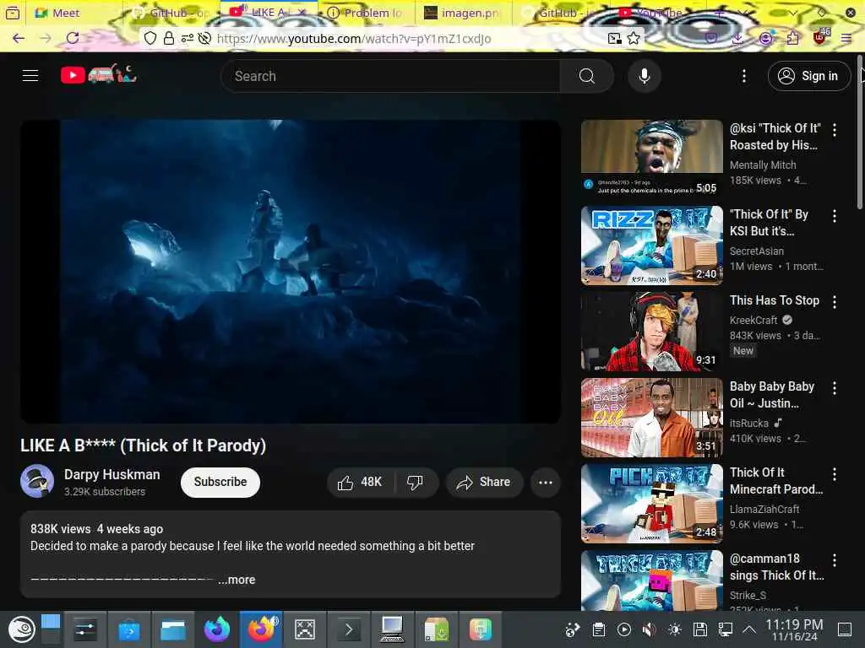Click the Sign in button
This screenshot has height=648, width=865.
click(x=808, y=76)
